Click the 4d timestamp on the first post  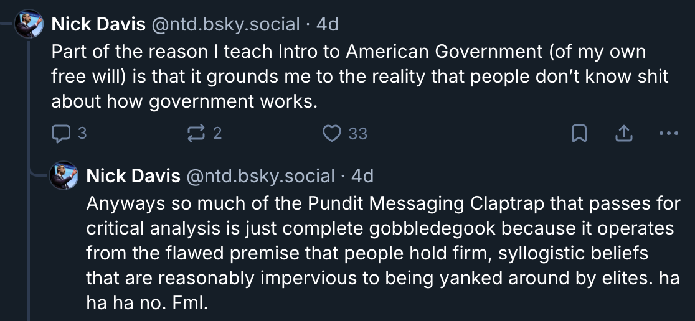pyautogui.click(x=328, y=24)
